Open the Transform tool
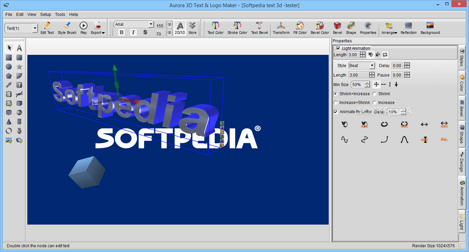This screenshot has height=252, width=469. point(281,28)
